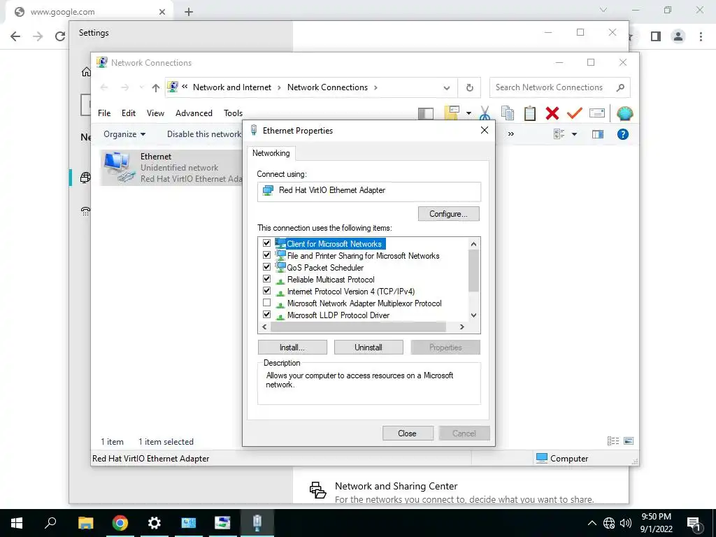Viewport: 716px width, 537px height.
Task: Open File Explorer from taskbar
Action: (85, 523)
